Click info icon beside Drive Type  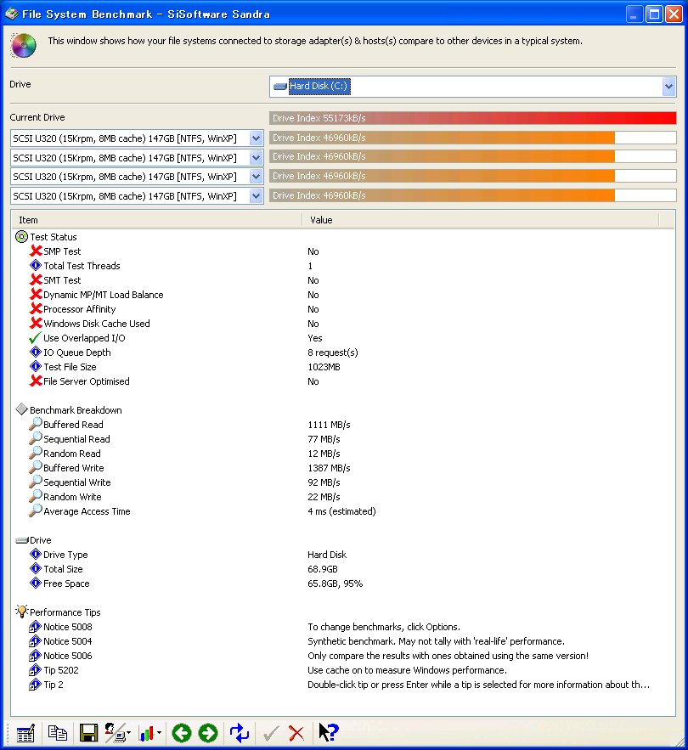tap(36, 555)
